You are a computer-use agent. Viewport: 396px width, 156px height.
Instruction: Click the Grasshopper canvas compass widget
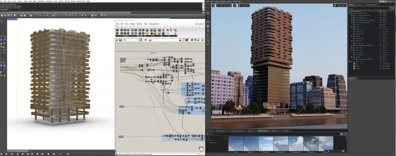(201, 149)
